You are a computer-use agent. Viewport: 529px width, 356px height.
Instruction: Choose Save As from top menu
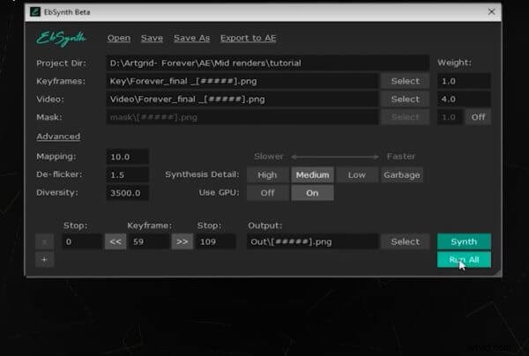191,38
